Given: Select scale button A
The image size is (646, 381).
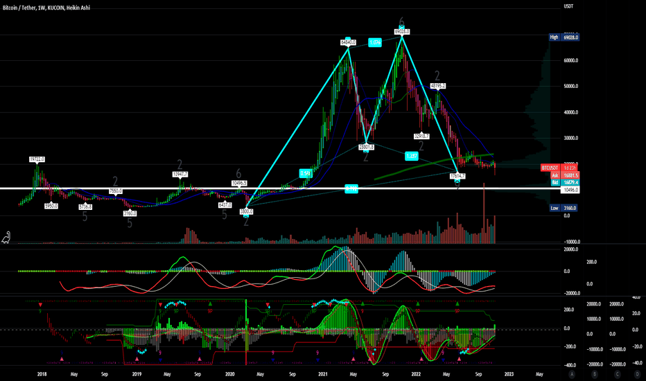Looking at the screenshot, I should (x=571, y=374).
